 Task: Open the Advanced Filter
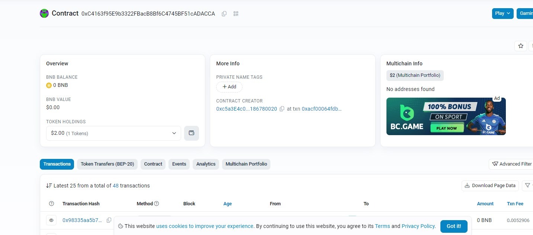tap(511, 164)
